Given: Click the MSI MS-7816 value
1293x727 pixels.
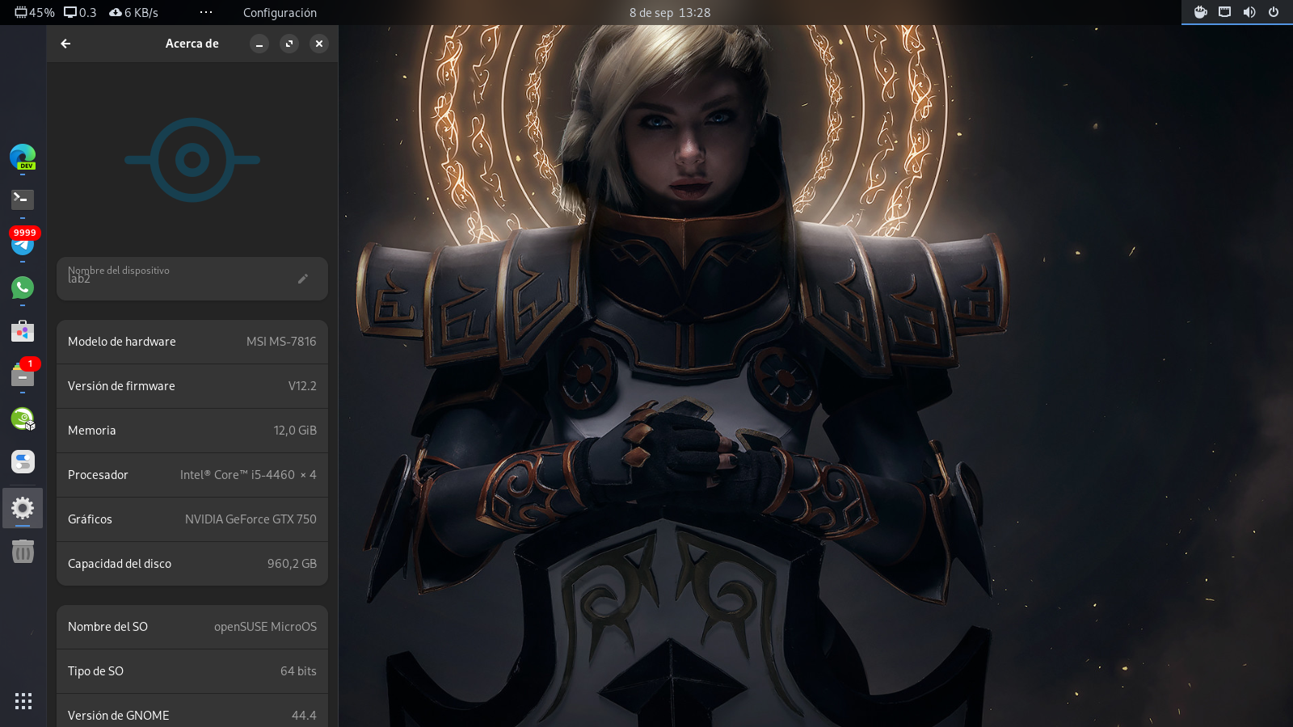Looking at the screenshot, I should 281,342.
